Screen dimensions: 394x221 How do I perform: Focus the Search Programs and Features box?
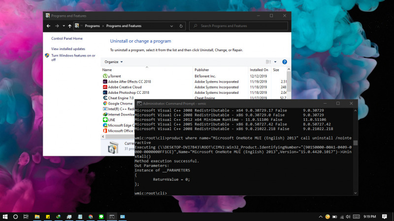(238, 26)
